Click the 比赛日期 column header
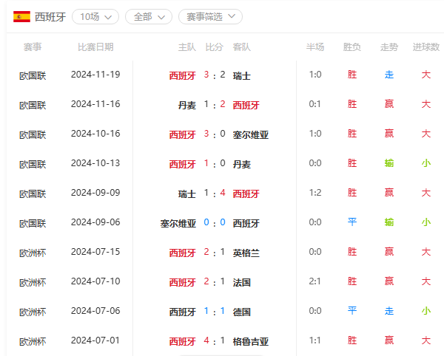Viewport: 444px width, 356px height. (x=95, y=47)
